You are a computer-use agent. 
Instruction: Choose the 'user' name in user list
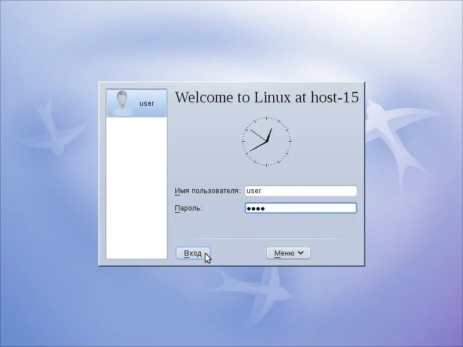[147, 104]
